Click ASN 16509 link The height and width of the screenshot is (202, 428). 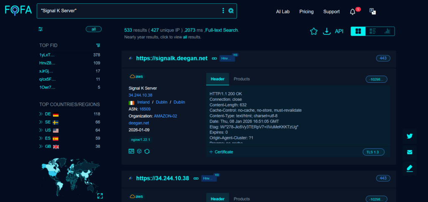point(145,109)
